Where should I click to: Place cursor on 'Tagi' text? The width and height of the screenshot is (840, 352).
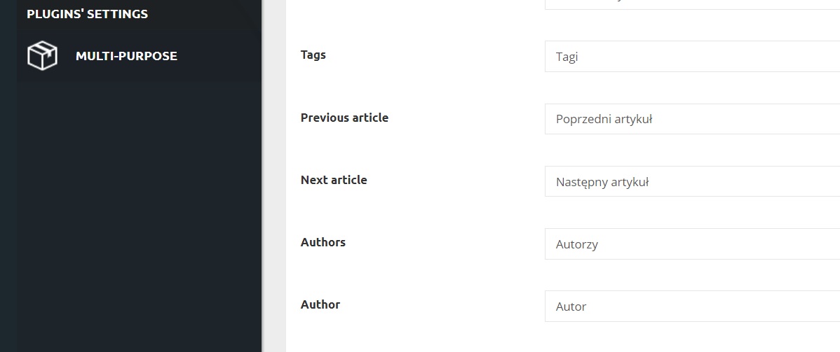567,57
